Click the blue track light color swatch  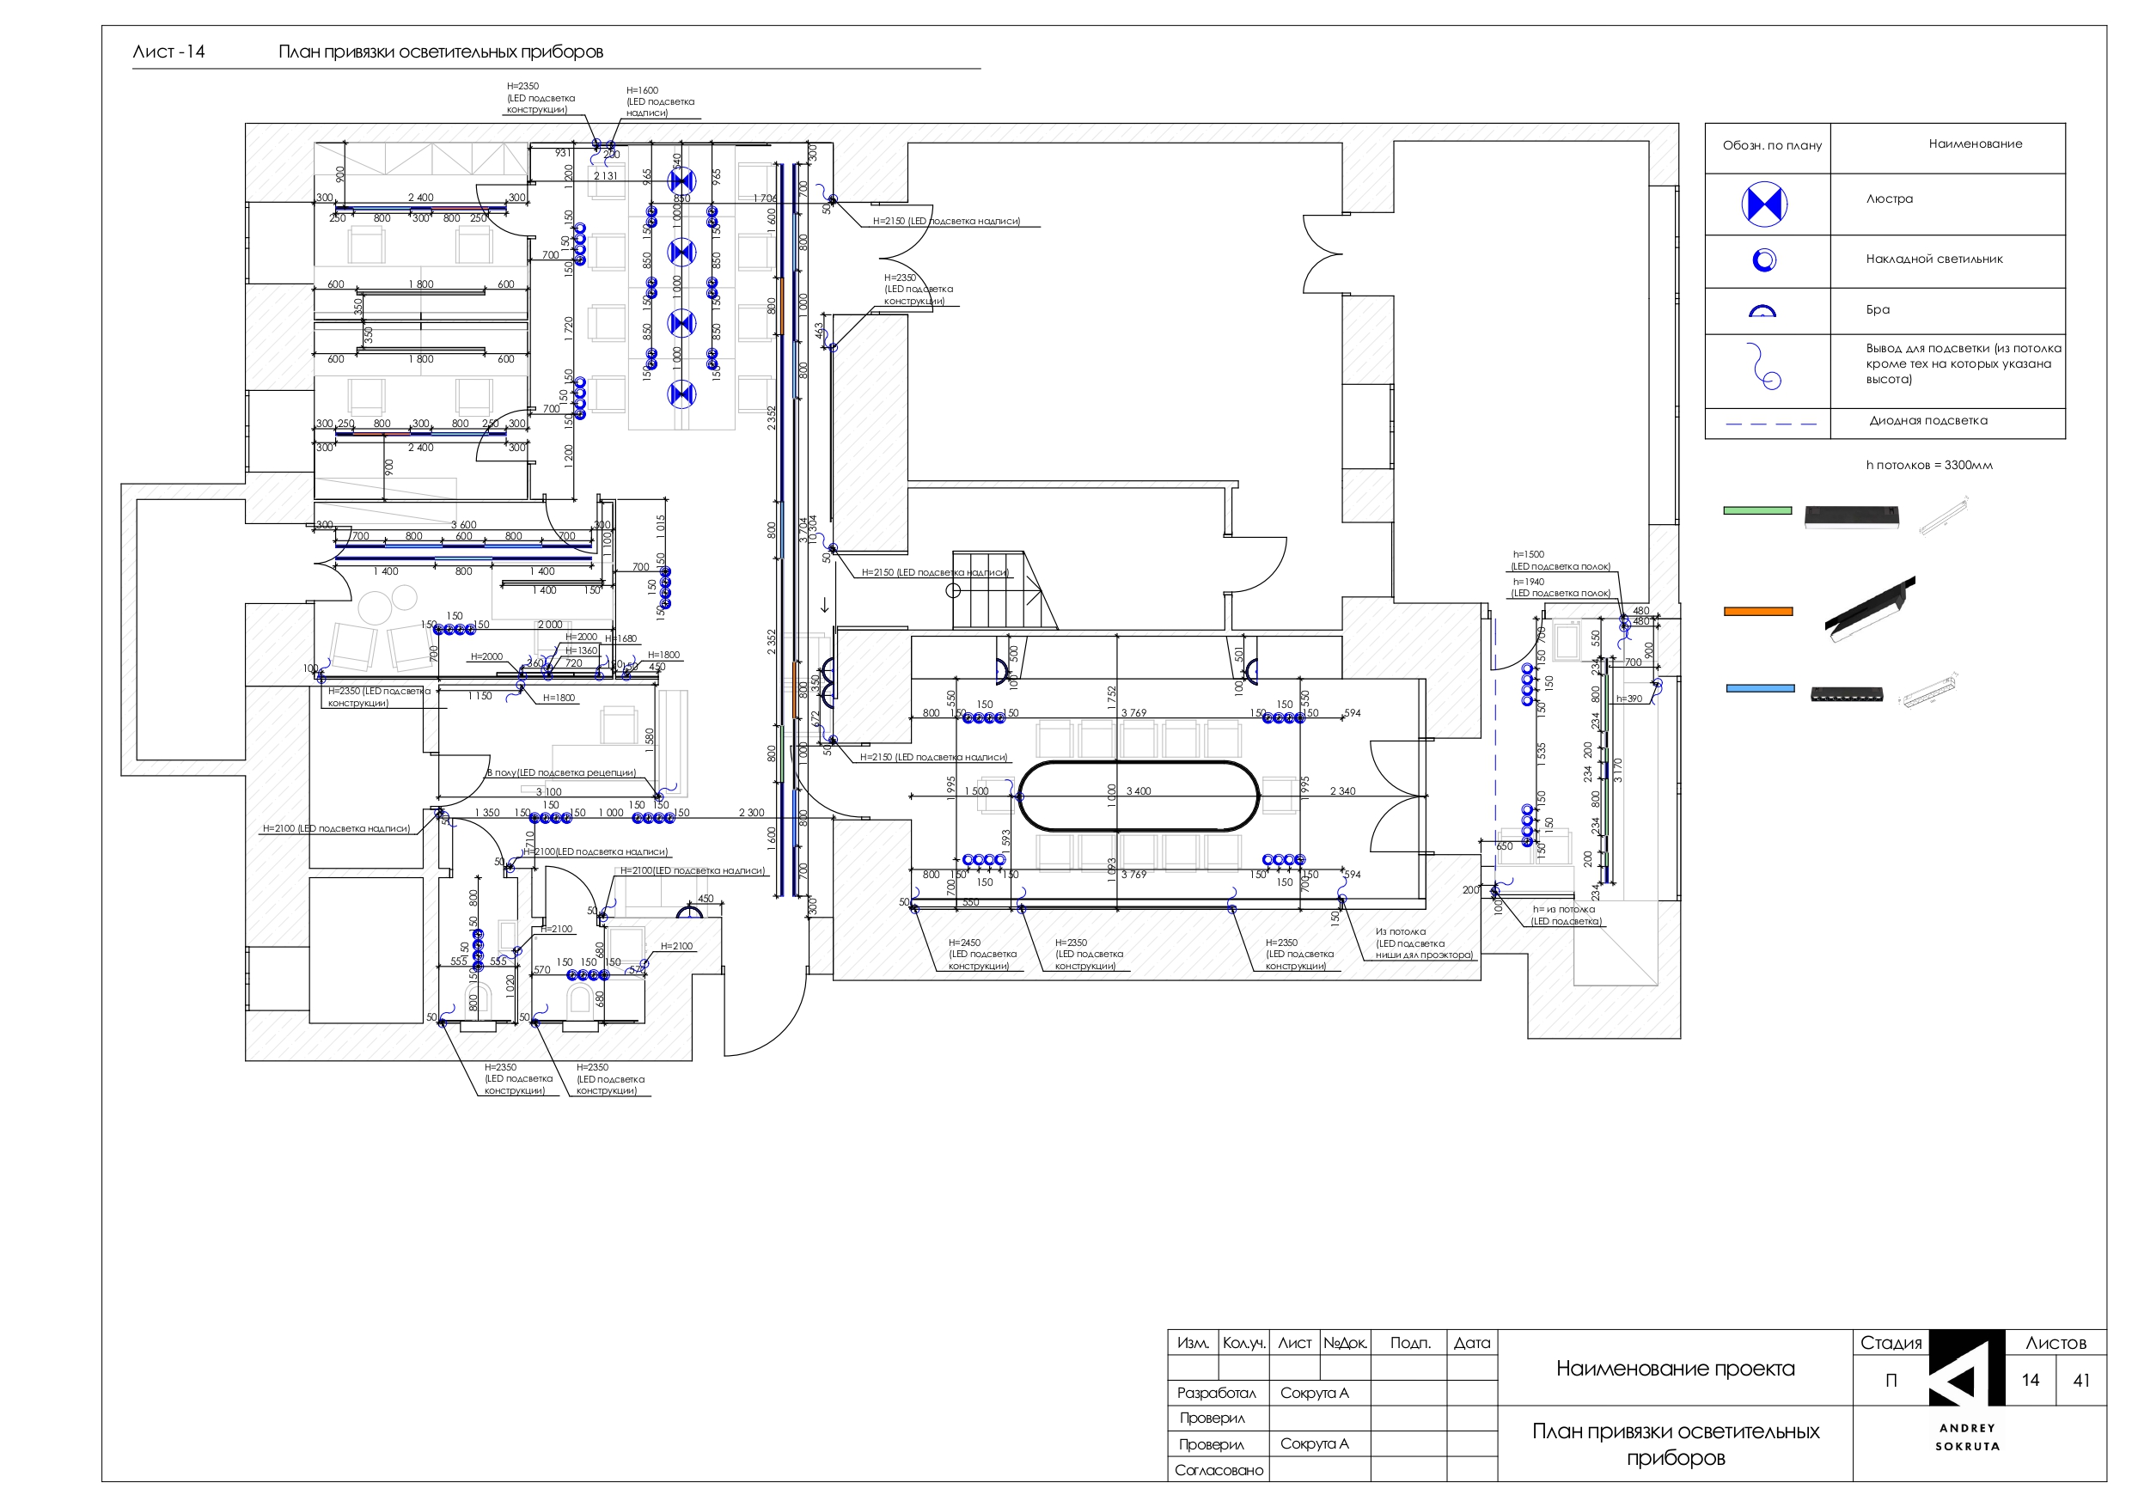coord(1760,689)
